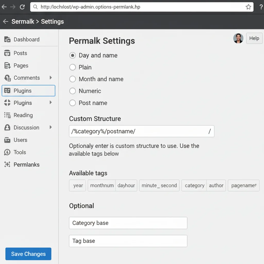This screenshot has width=264, height=264.
Task: Click the Save Changes button
Action: tap(28, 254)
